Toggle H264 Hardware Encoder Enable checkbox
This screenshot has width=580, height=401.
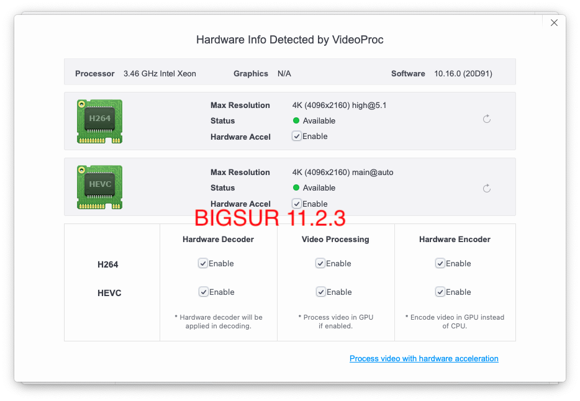pos(440,264)
